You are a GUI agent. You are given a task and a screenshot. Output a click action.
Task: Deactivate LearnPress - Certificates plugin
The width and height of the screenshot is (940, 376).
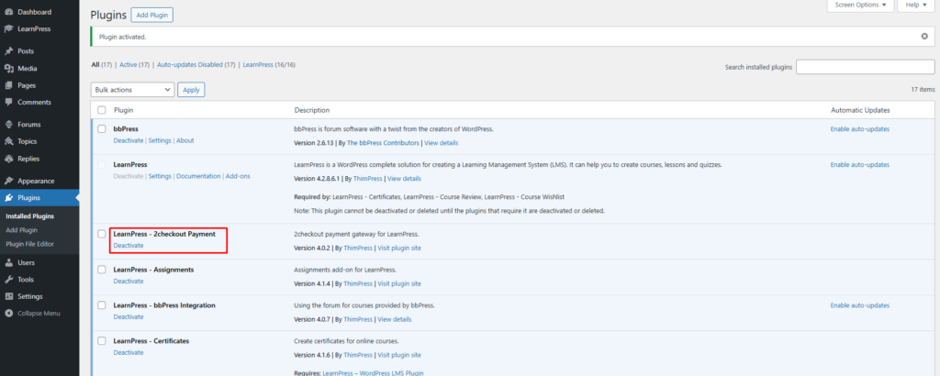(129, 352)
